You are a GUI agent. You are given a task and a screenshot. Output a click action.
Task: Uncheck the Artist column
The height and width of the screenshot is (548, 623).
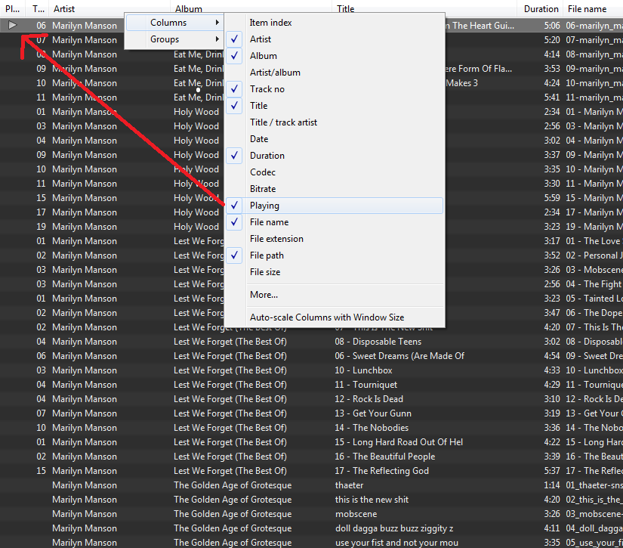334,39
